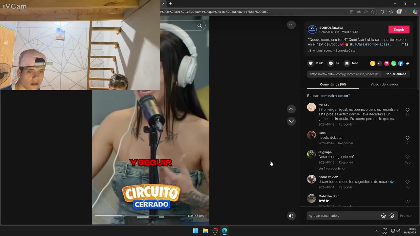Reply to Mc-XLV's comment
The height and width of the screenshot is (236, 420).
(346, 125)
